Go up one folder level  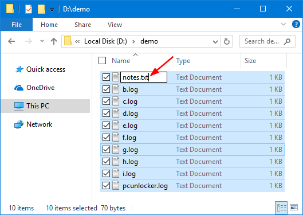coord(54,41)
